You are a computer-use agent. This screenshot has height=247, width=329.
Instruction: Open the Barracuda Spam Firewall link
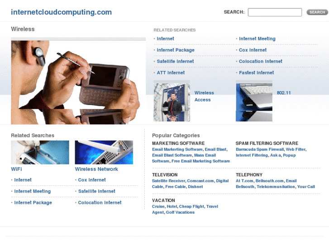click(260, 150)
